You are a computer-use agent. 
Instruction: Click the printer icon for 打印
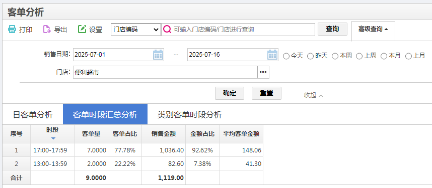(x=12, y=29)
